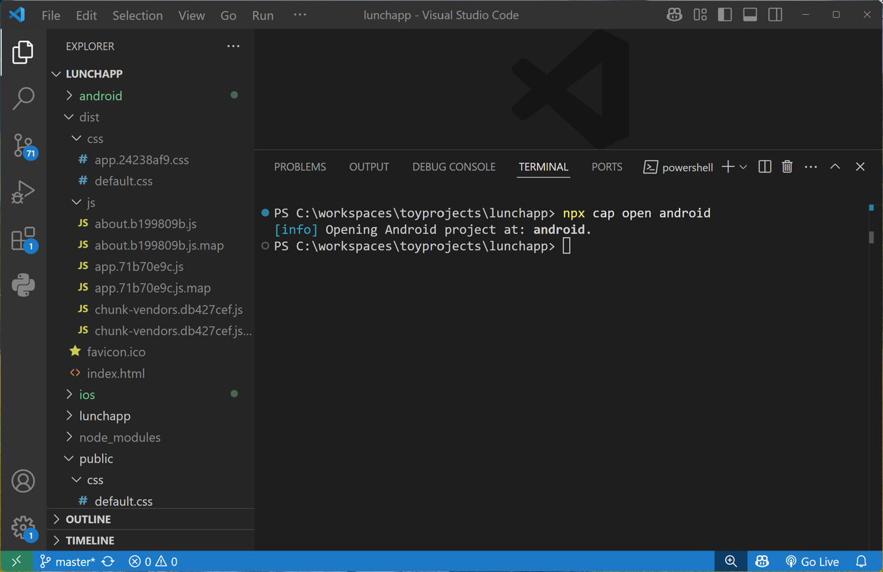
Task: Open the Search view in activity bar
Action: click(x=23, y=99)
